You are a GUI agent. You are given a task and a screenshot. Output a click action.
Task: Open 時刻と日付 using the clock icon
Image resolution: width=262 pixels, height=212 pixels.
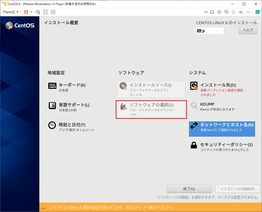tap(52, 125)
